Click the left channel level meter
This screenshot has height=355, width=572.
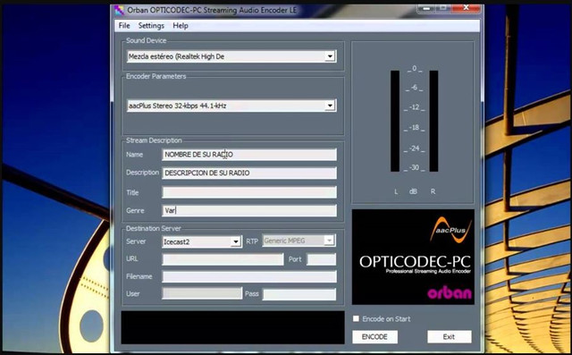395,121
